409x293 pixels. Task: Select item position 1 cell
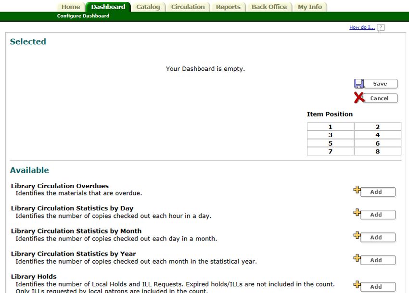pos(331,127)
